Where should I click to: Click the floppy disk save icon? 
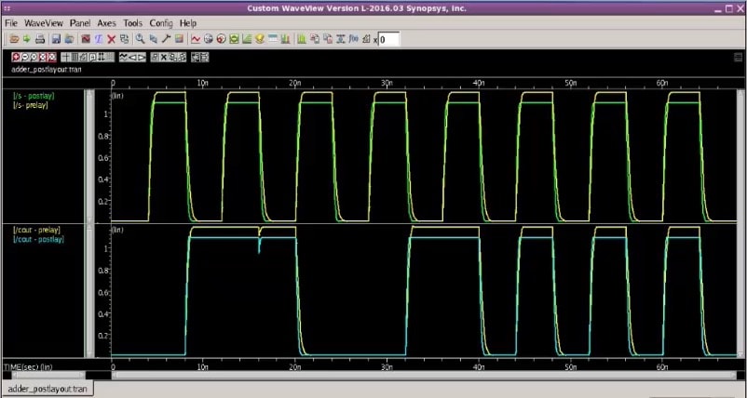56,39
